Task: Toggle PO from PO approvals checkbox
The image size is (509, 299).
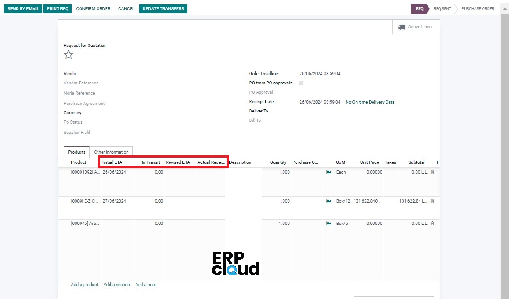Action: coord(301,83)
